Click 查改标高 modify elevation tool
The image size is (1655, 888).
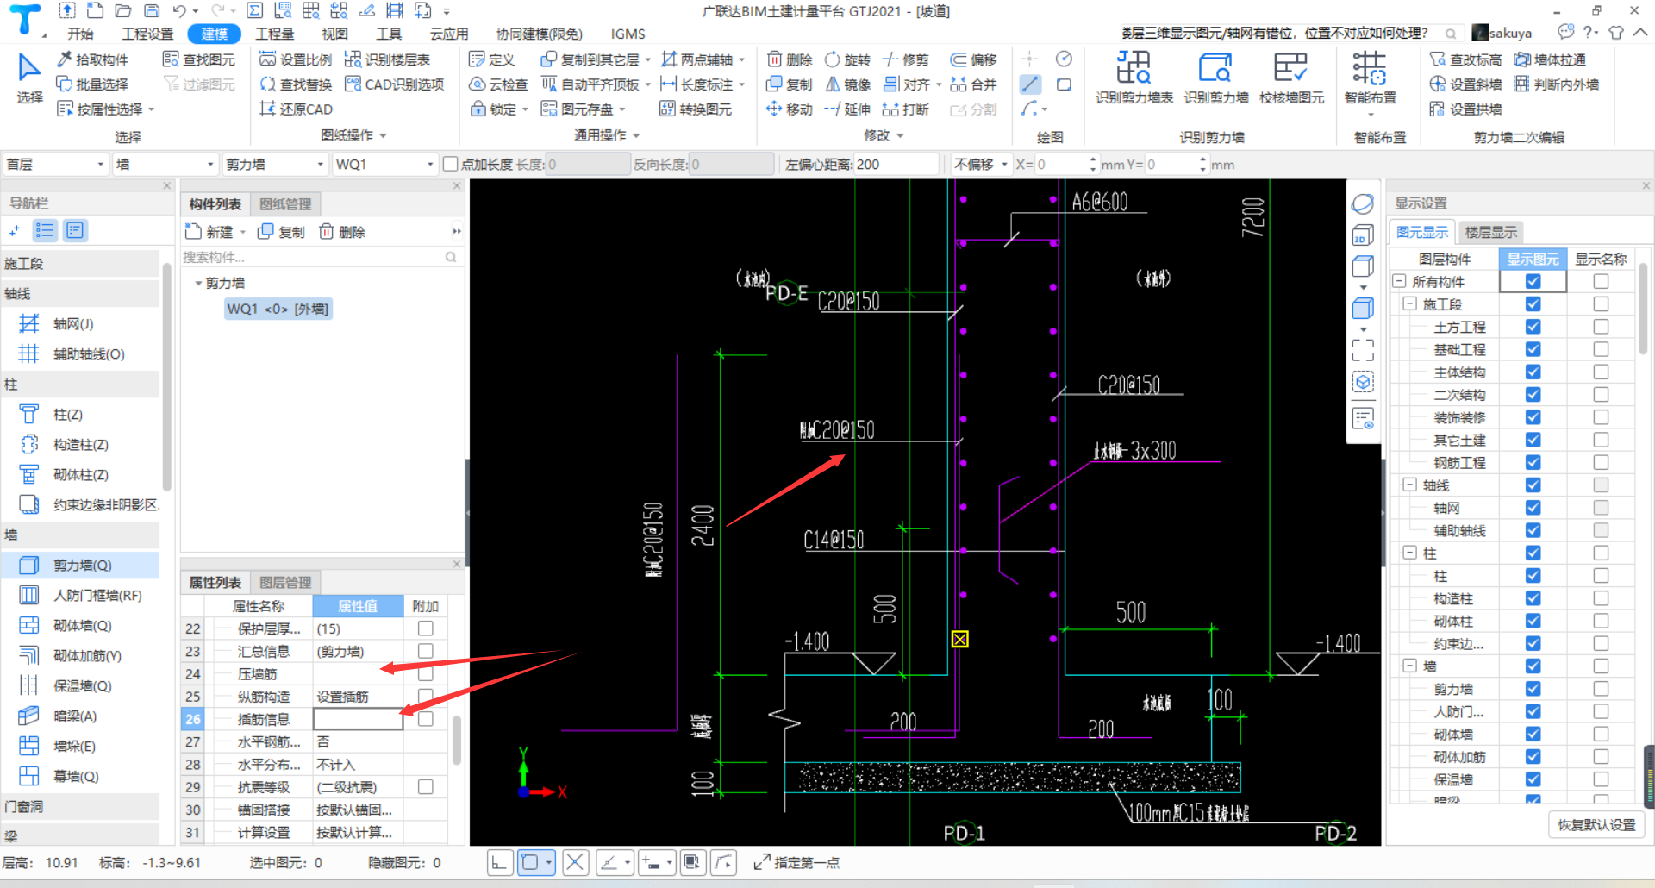[1465, 59]
